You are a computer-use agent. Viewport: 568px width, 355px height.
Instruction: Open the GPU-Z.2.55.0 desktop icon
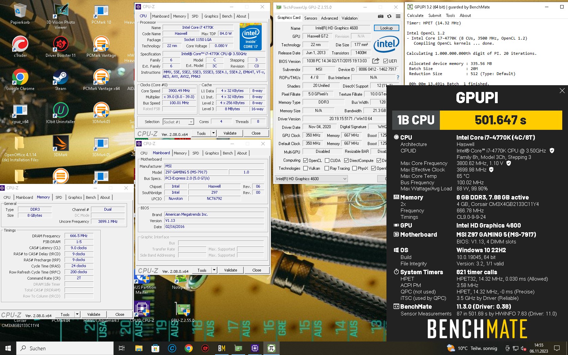pos(183,312)
